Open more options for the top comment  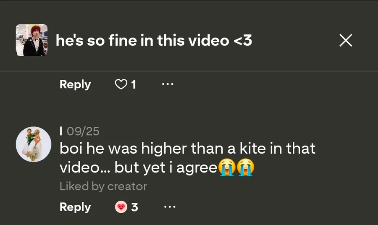click(168, 84)
